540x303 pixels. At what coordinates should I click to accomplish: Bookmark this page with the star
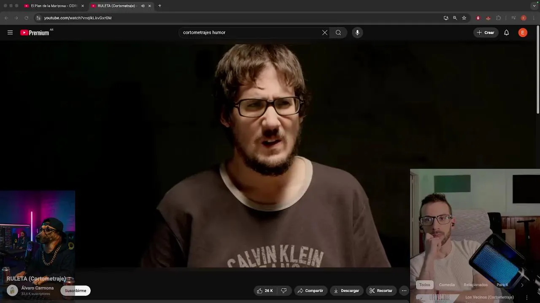pyautogui.click(x=464, y=18)
